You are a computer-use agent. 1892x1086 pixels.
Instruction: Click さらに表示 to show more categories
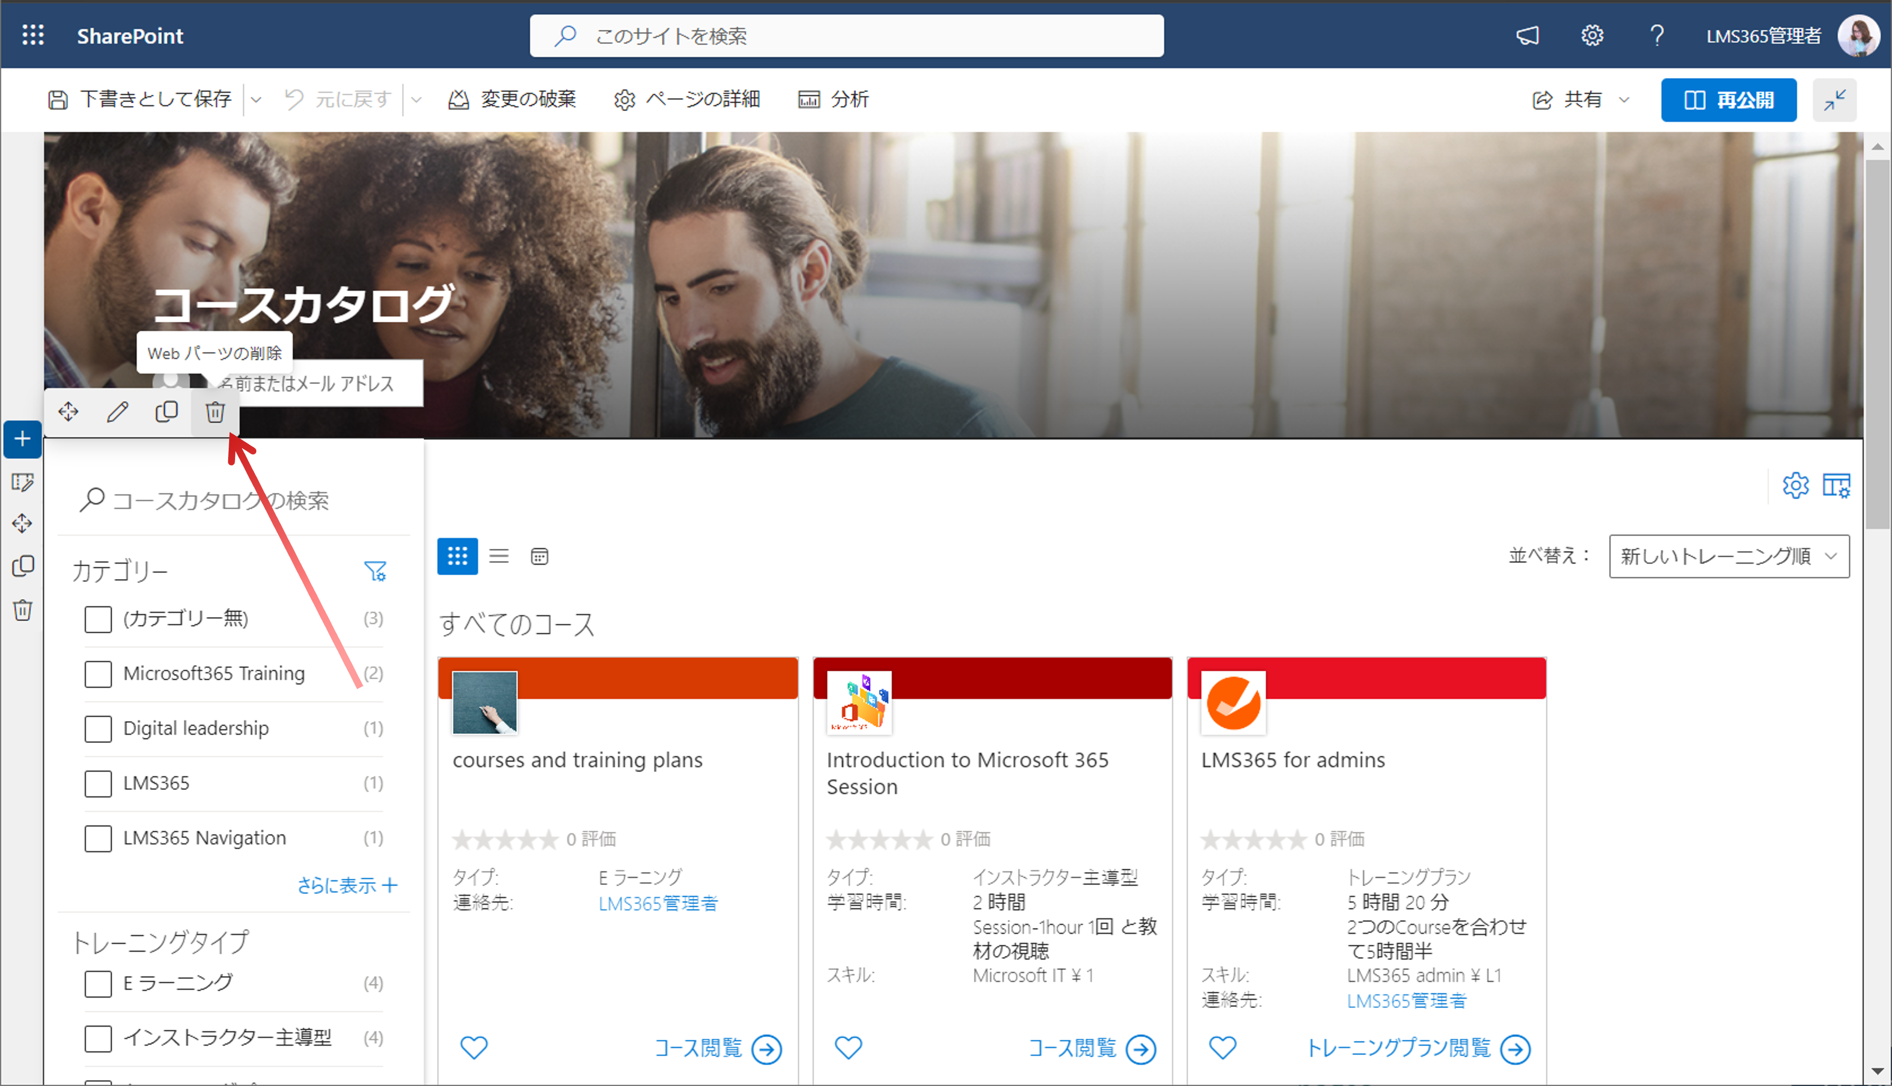(347, 886)
